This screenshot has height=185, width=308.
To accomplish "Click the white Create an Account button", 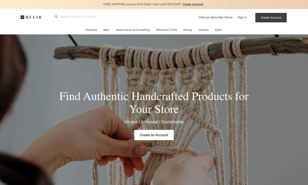I will [154, 135].
